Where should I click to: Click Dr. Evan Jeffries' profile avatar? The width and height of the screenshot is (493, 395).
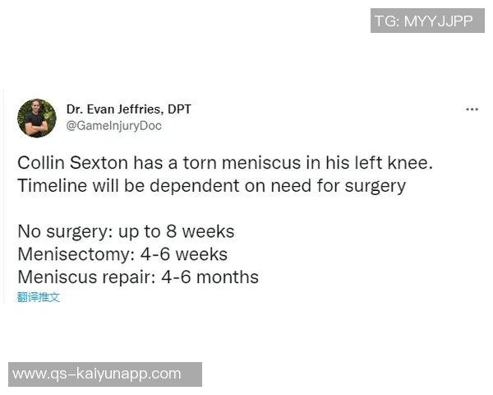(x=37, y=118)
